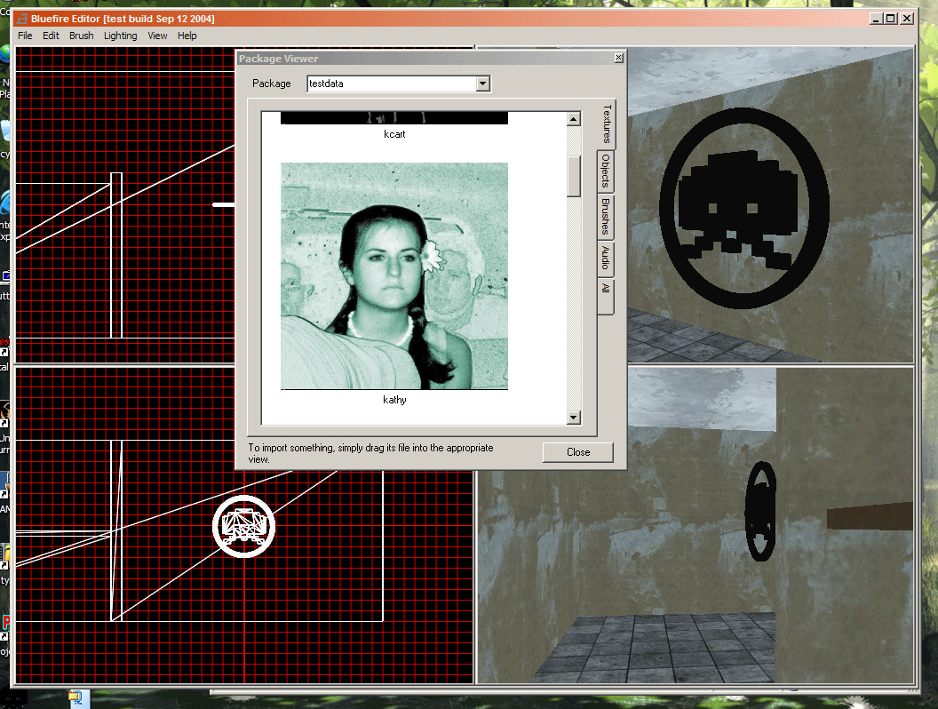Switch to the Textures tab

point(606,123)
